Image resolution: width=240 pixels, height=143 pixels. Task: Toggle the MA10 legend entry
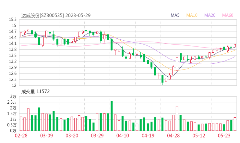coord(192,15)
